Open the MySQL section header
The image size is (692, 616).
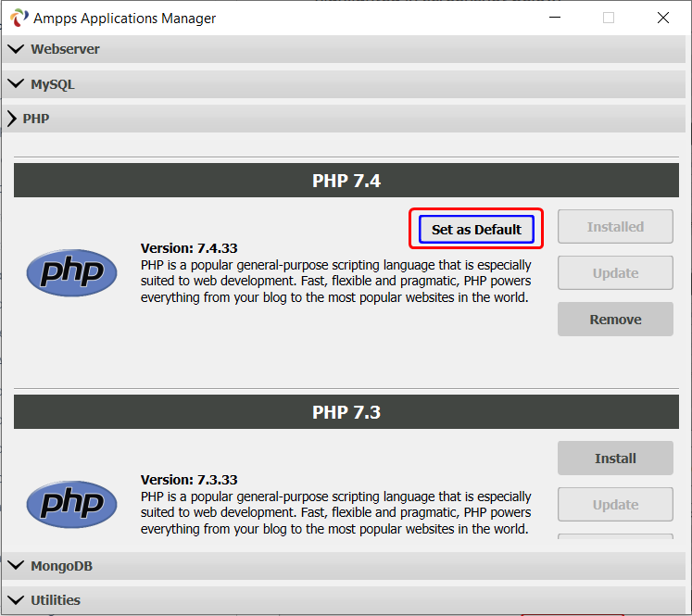[x=344, y=84]
